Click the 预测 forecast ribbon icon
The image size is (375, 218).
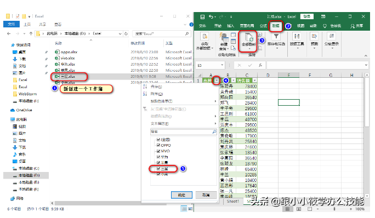[314, 36]
